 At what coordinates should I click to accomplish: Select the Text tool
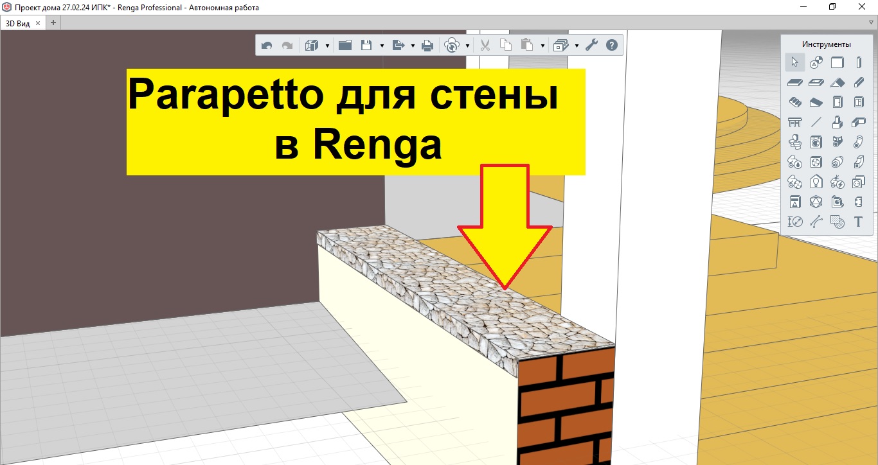point(858,222)
